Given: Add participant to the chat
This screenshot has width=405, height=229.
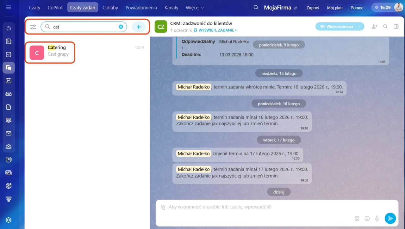Looking at the screenshot, I should tap(375, 27).
